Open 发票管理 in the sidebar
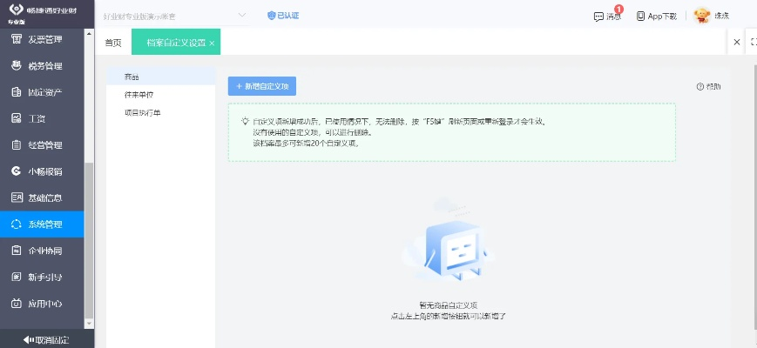Image resolution: width=757 pixels, height=348 pixels. coord(44,39)
